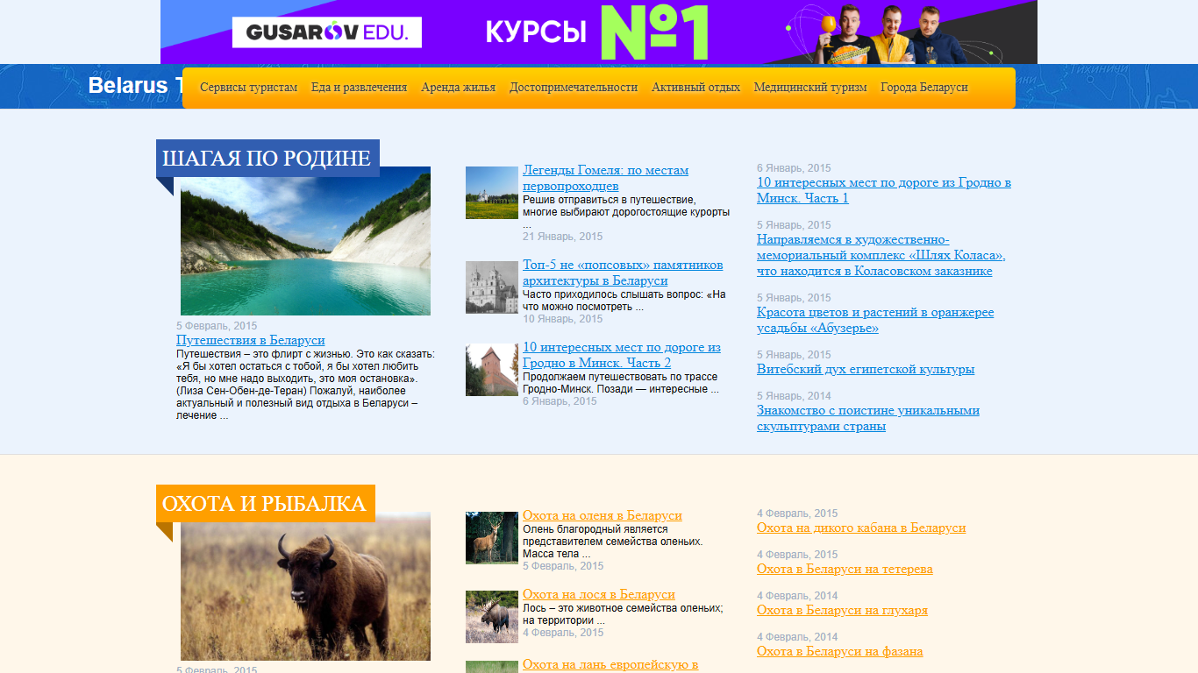Click the 5 Январь, 2014 date text
The height and width of the screenshot is (673, 1198).
794,396
